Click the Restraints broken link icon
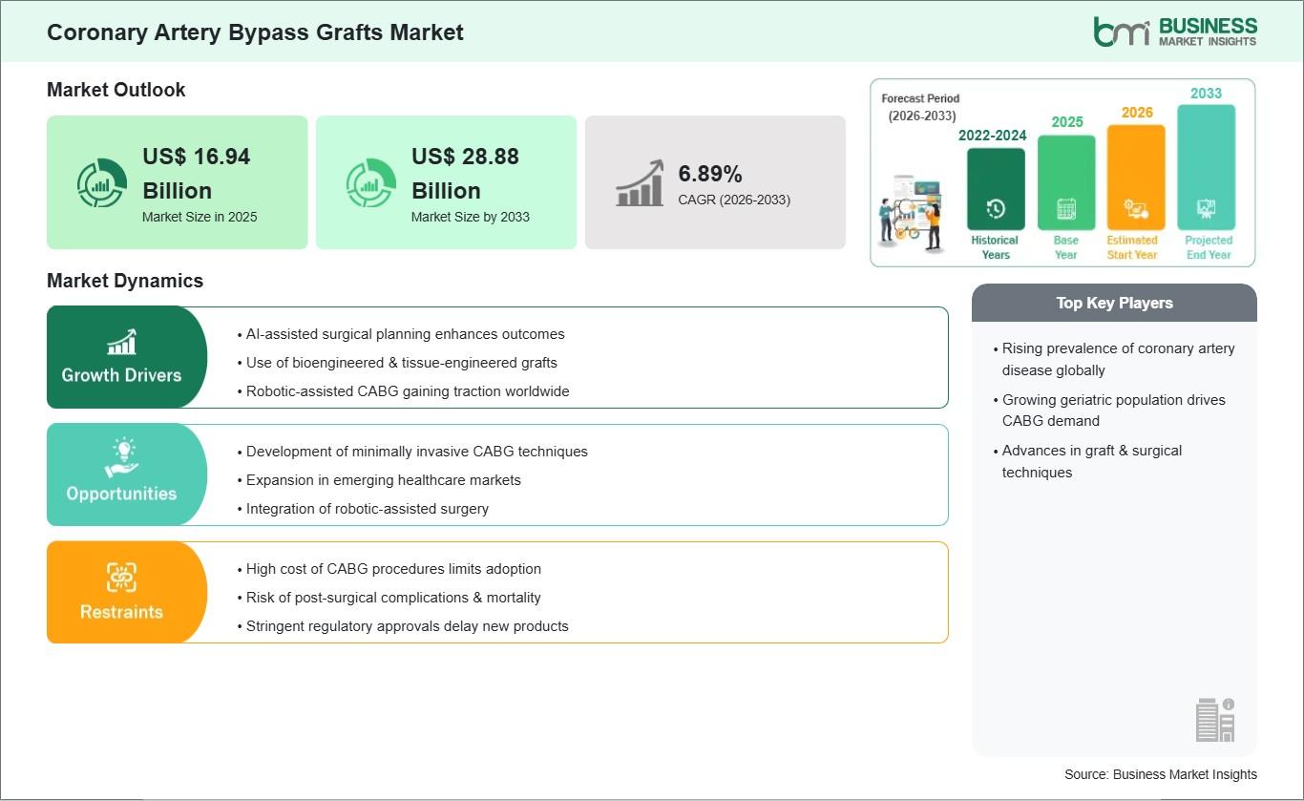Viewport: 1304px width, 801px height. [x=121, y=577]
